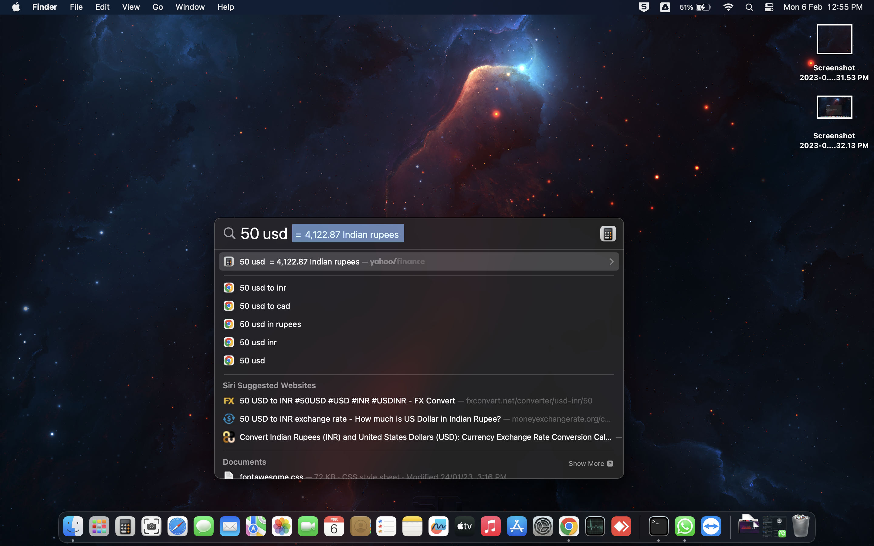
Task: Open the Window menu
Action: (190, 7)
